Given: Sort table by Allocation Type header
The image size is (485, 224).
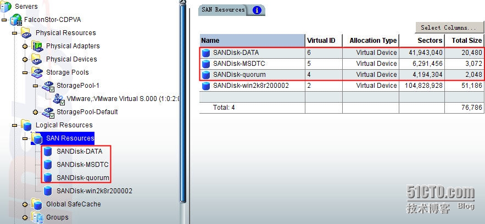Looking at the screenshot, I should pyautogui.click(x=371, y=41).
